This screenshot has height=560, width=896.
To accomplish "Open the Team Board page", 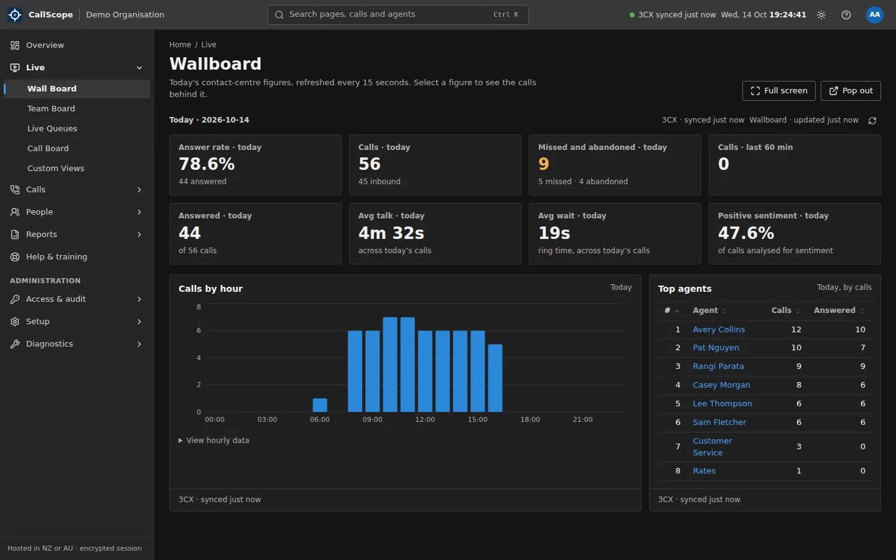I will coord(77,109).
